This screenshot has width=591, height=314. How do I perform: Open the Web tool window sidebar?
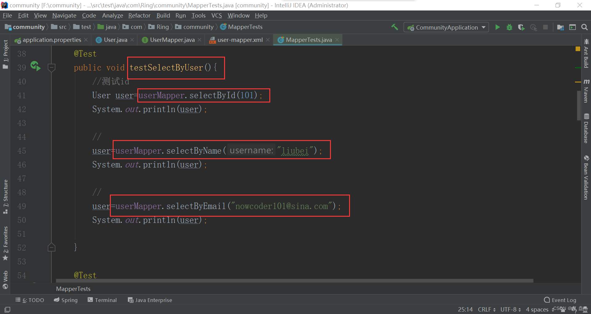pos(6,280)
